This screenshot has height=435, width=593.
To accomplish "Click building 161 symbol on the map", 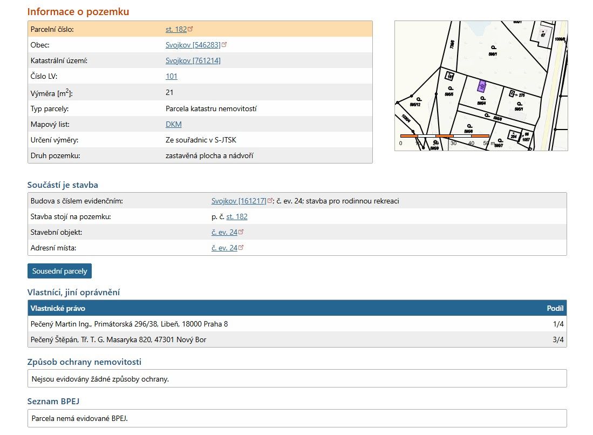I will click(449, 77).
